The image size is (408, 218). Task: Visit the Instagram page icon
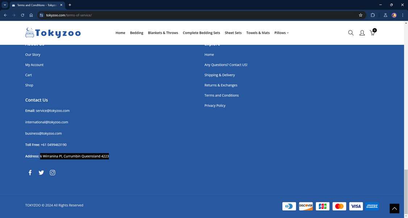pos(52,172)
